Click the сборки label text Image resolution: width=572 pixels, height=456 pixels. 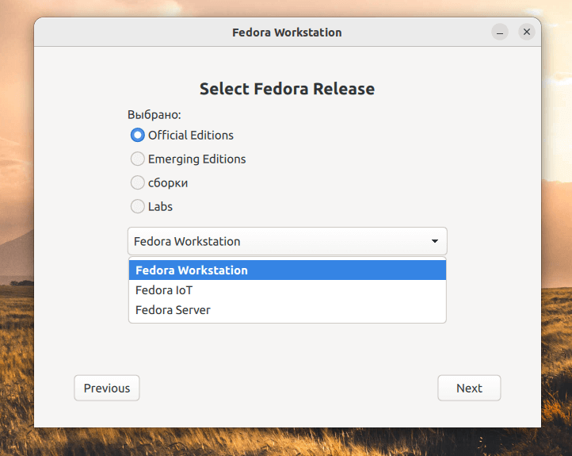168,182
